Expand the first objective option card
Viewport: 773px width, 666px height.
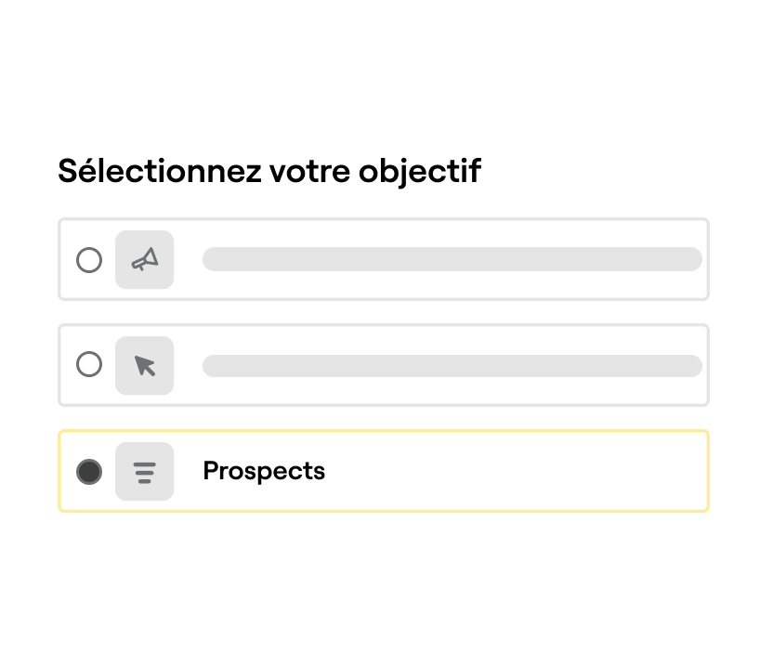(384, 260)
